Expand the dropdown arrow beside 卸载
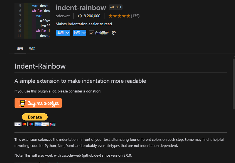This screenshot has height=163, width=235. point(84,33)
